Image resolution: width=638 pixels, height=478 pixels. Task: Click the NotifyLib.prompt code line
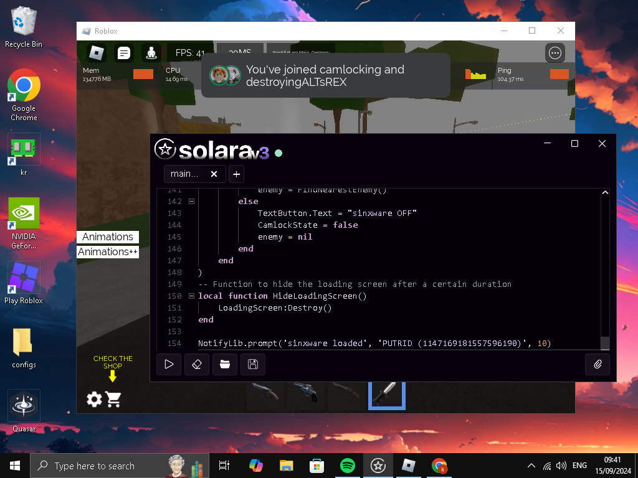[374, 343]
